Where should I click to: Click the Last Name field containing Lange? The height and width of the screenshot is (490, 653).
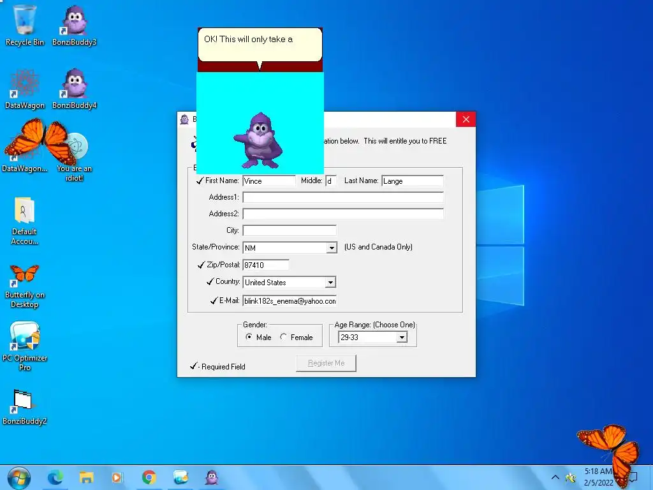tap(413, 181)
